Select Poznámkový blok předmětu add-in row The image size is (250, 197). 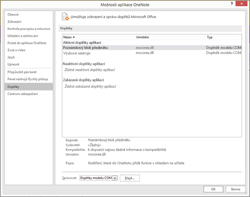[152, 48]
